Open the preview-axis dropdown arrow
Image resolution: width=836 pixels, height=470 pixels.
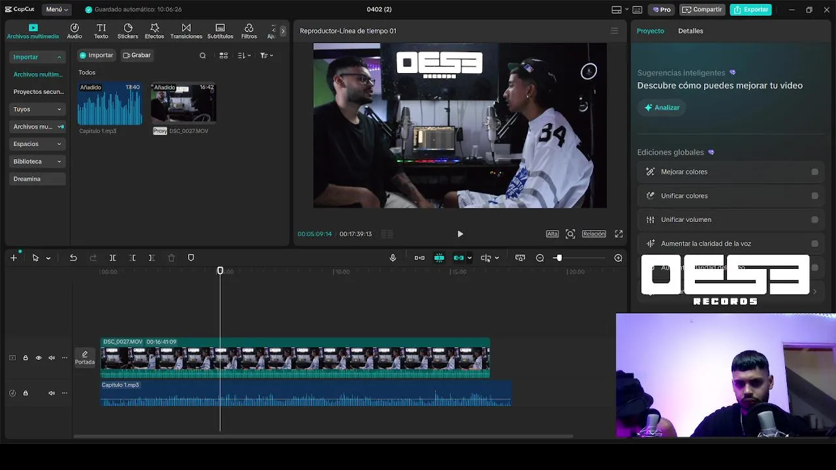click(496, 258)
